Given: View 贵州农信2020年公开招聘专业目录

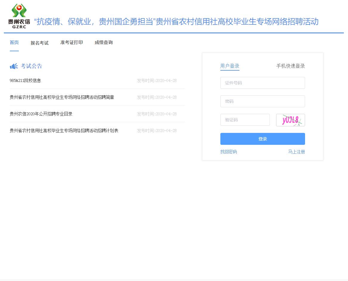Looking at the screenshot, I should [x=41, y=114].
